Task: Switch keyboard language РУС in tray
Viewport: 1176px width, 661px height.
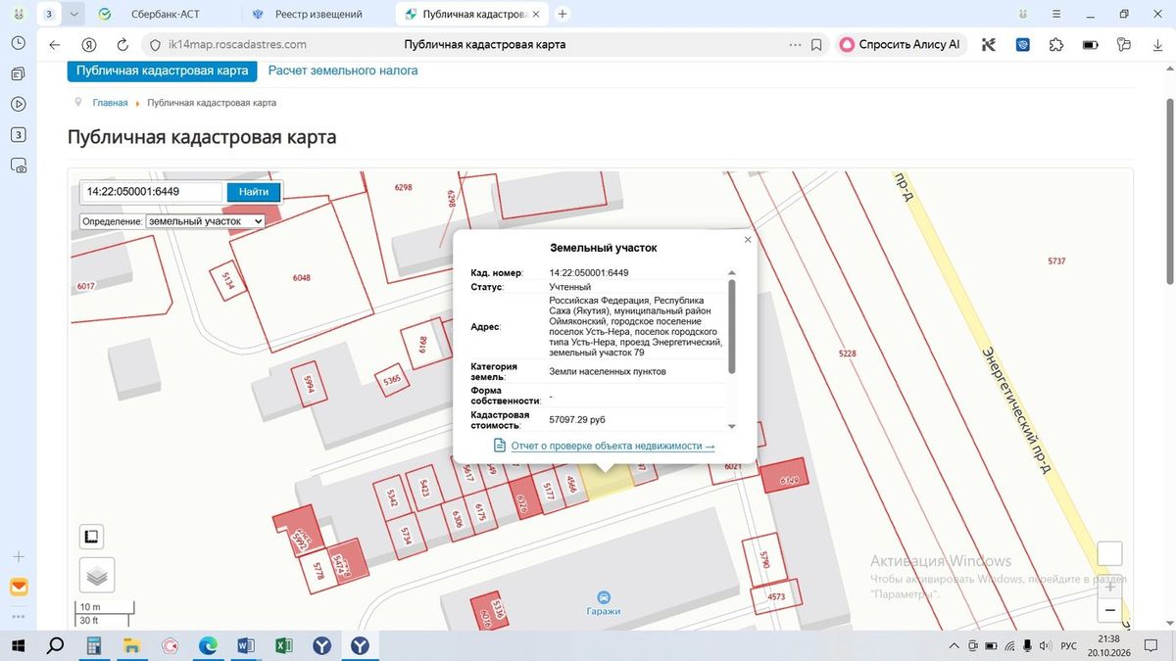Action: point(1069,646)
